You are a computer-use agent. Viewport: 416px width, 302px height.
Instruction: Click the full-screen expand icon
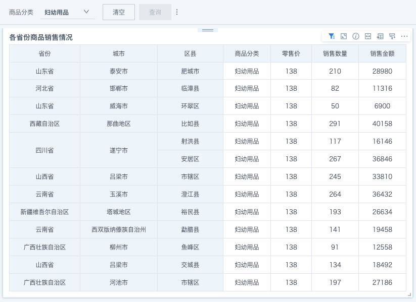click(x=344, y=36)
